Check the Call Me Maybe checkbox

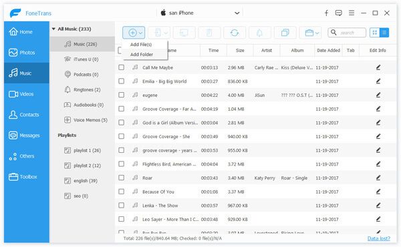coord(121,67)
